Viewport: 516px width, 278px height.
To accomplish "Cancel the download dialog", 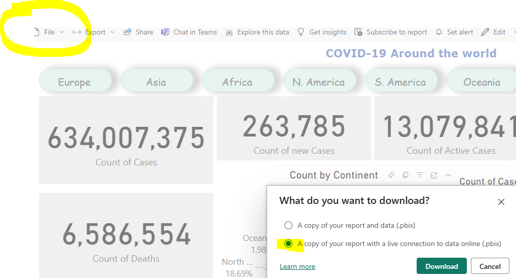I will tap(490, 266).
